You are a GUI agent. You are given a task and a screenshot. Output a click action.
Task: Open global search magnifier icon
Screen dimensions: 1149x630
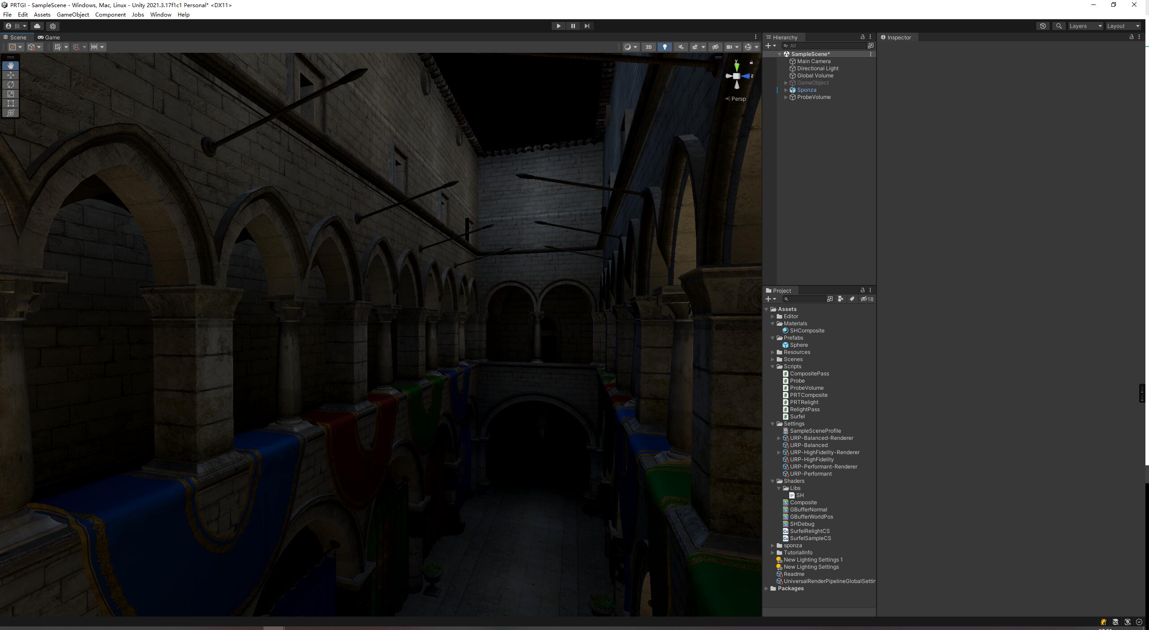pyautogui.click(x=1059, y=26)
